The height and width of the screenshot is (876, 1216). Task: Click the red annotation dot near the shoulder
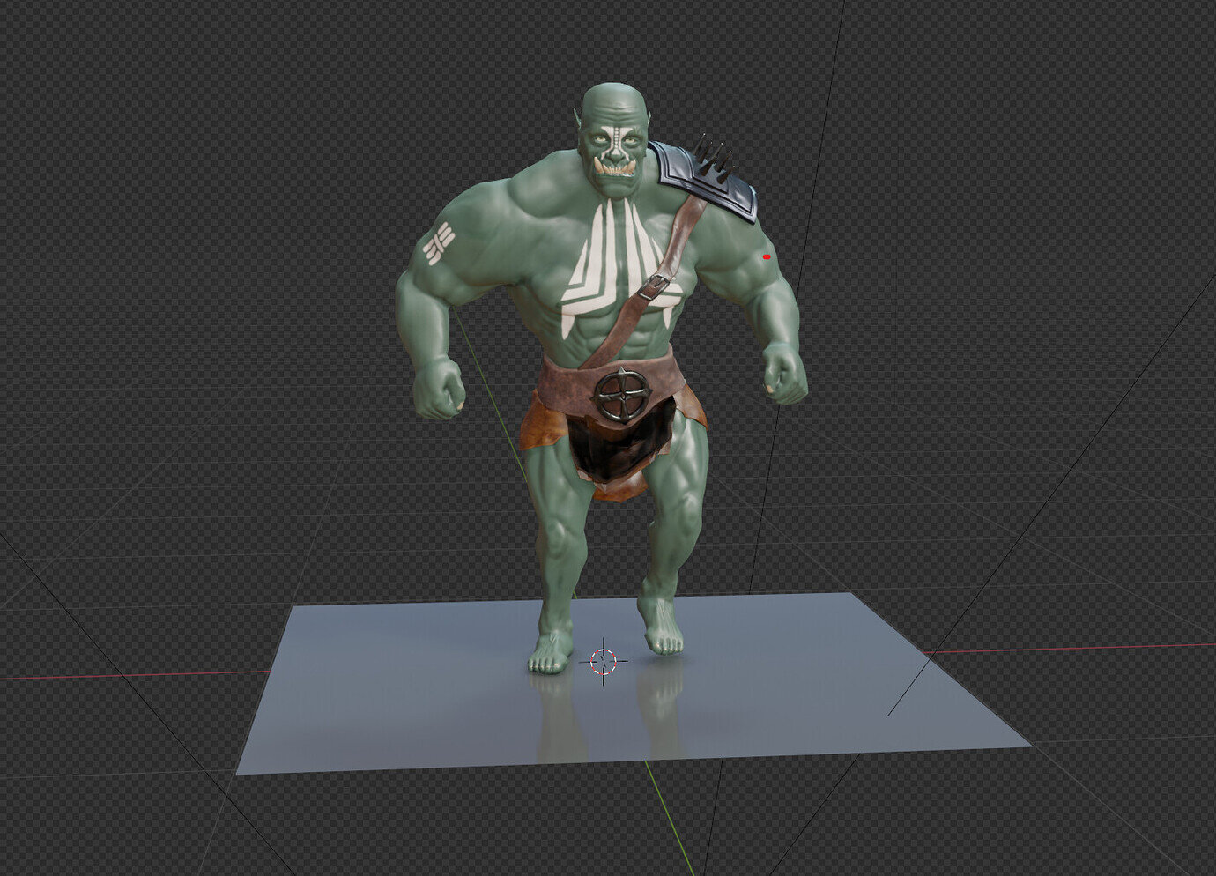(766, 256)
